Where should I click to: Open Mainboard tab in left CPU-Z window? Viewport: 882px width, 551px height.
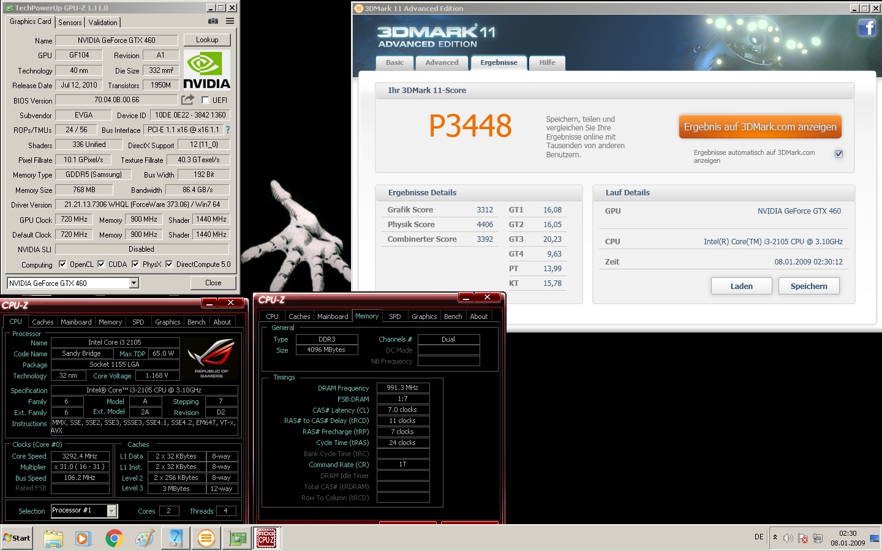pos(76,322)
